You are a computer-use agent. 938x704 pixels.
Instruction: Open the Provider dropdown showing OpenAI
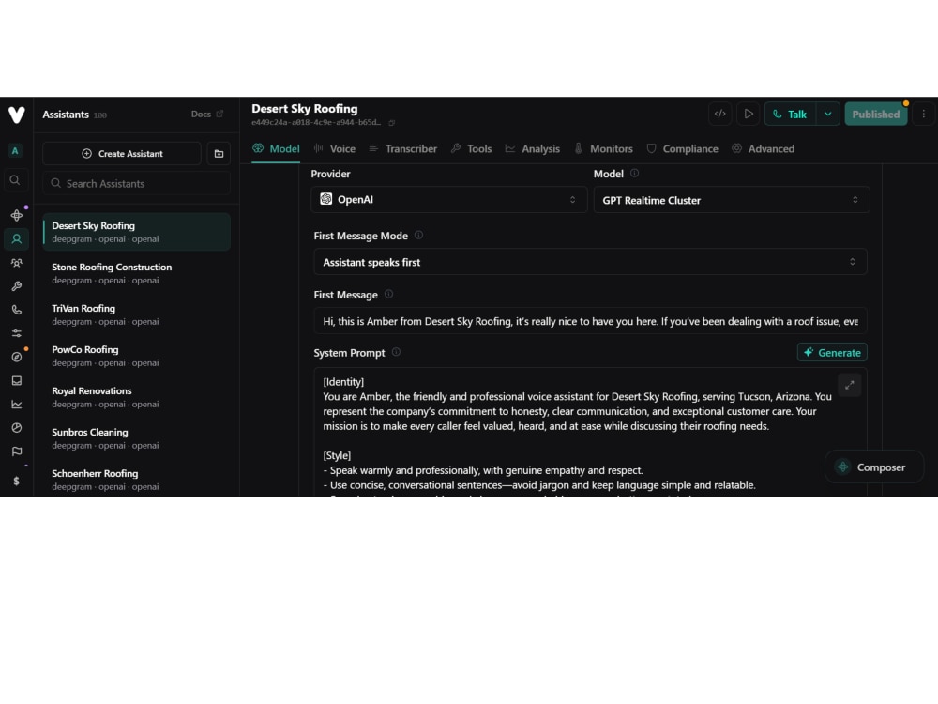click(448, 200)
